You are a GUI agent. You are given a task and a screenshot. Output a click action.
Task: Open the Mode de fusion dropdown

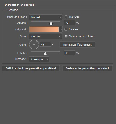tap(46, 17)
